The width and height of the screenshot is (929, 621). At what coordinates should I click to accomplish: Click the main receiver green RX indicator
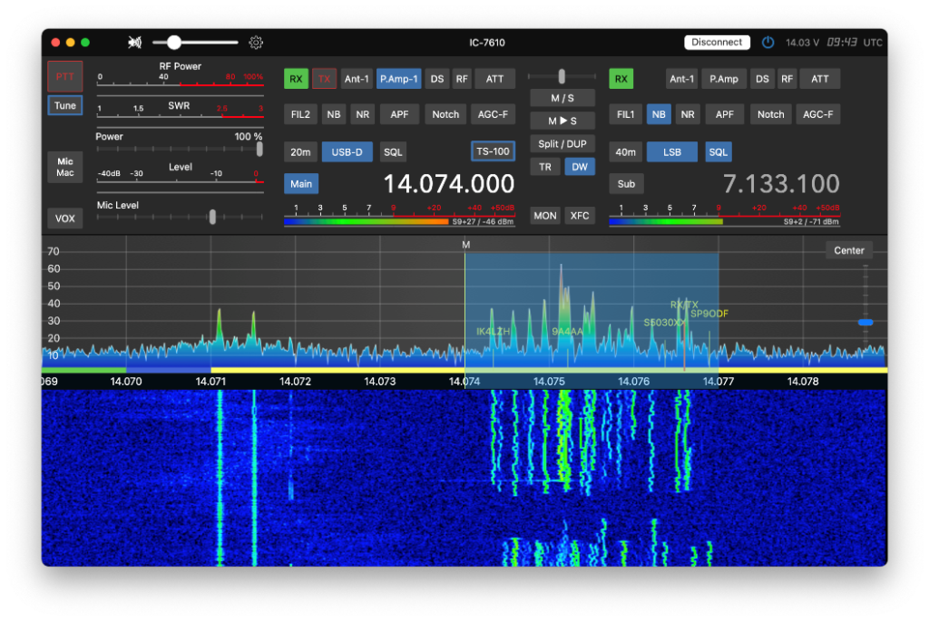pos(296,79)
